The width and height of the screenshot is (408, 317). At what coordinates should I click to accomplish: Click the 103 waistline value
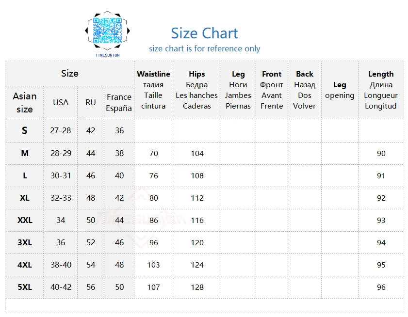click(x=153, y=265)
